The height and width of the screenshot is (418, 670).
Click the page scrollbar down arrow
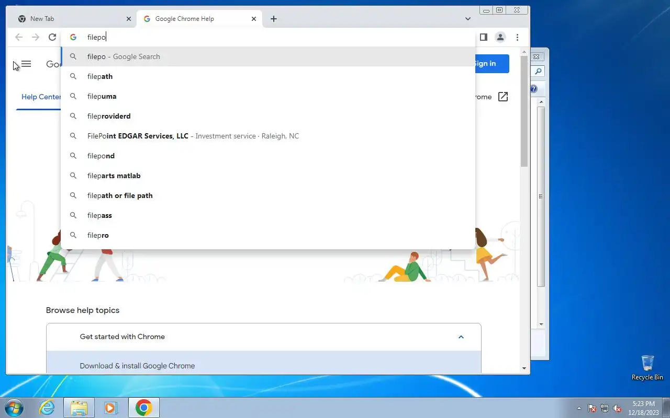pos(524,368)
